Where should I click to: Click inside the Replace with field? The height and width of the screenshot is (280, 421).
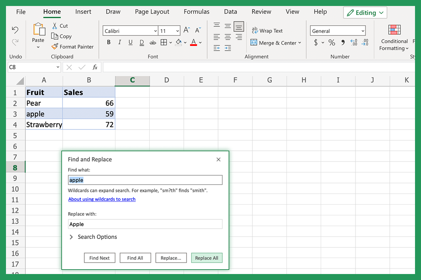coord(145,224)
